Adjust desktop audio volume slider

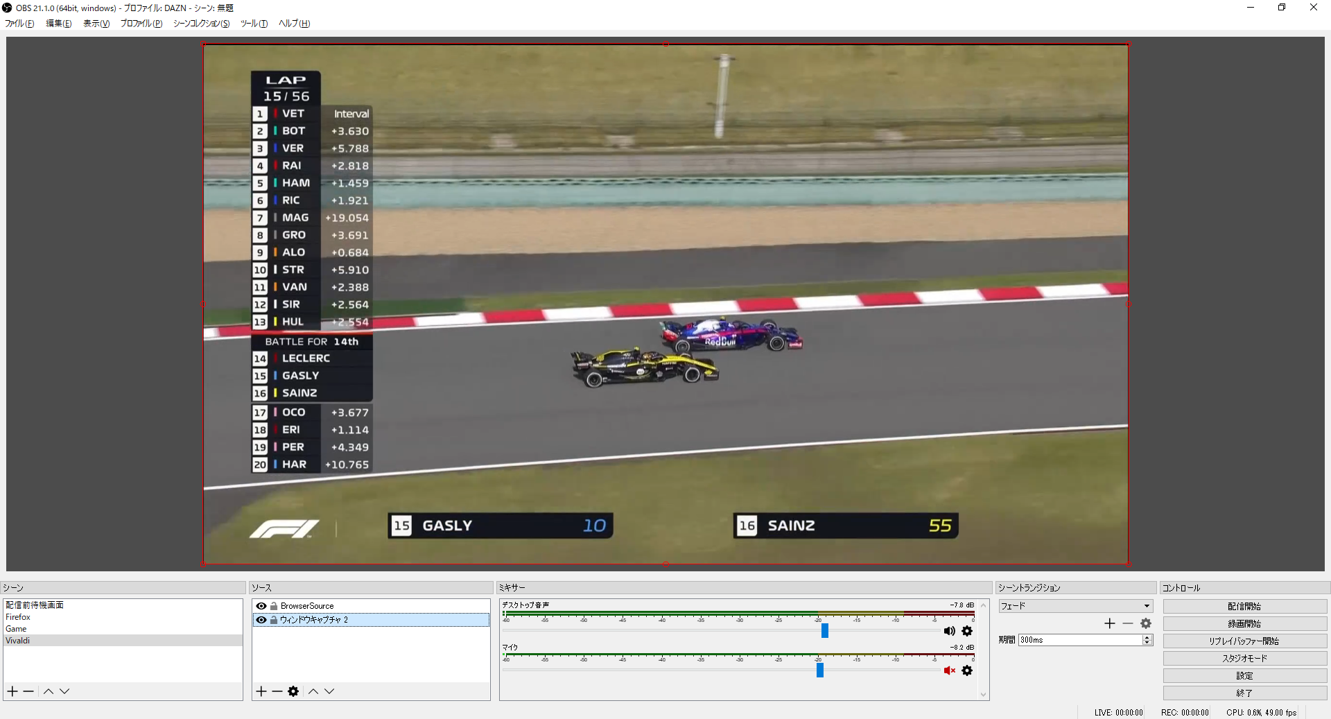[825, 630]
